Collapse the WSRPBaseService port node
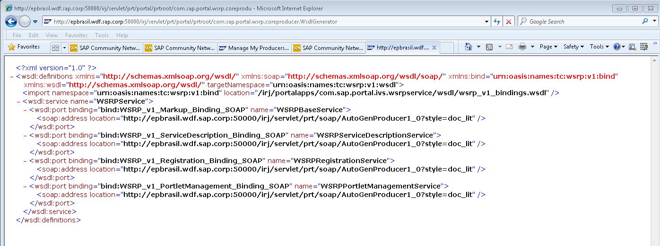Viewport: 660px width, 246px height. click(x=26, y=110)
